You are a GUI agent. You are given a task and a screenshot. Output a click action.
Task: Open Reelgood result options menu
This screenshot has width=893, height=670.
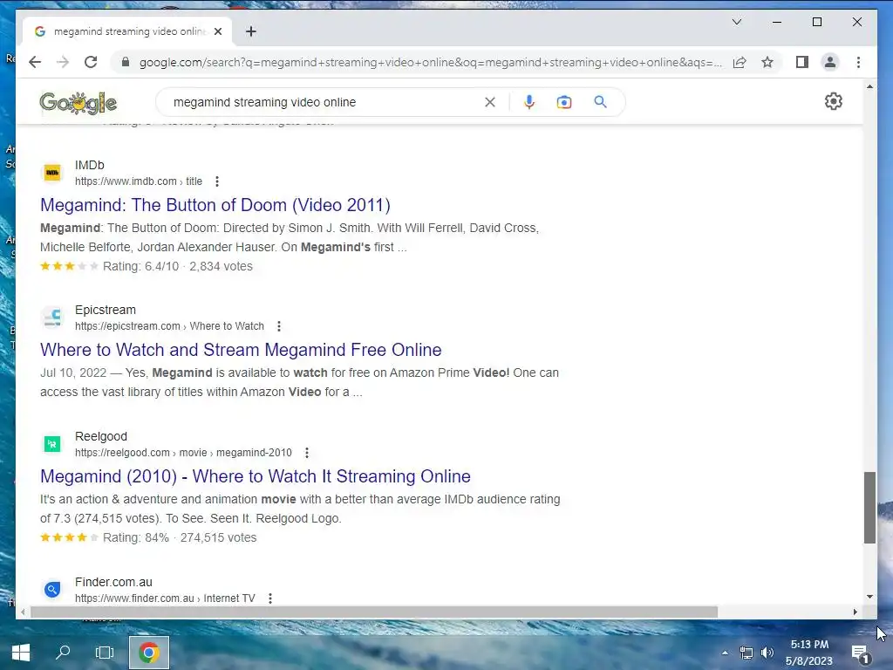(306, 453)
